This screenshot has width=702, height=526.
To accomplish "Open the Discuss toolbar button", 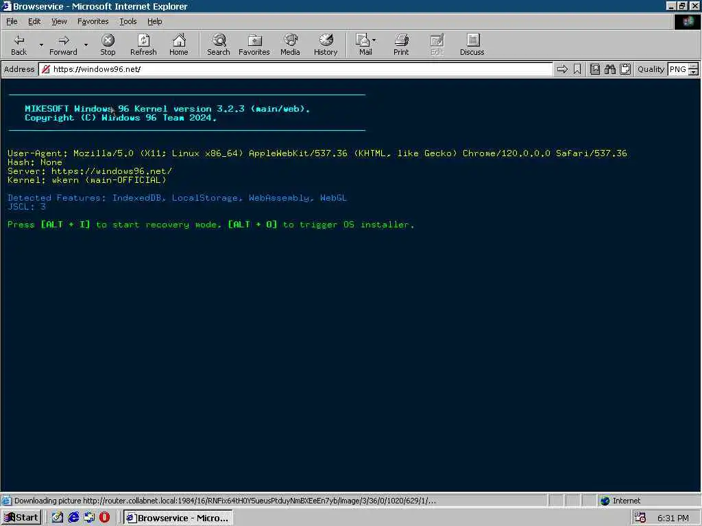I will (472, 45).
